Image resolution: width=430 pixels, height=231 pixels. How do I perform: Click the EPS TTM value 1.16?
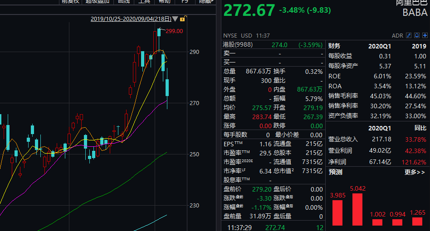point(265,144)
